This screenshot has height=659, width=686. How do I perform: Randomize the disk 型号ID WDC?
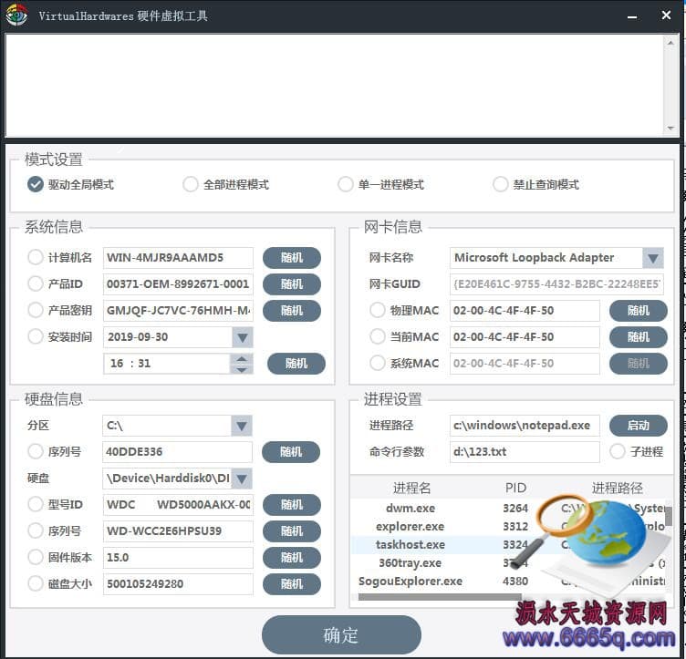point(292,505)
